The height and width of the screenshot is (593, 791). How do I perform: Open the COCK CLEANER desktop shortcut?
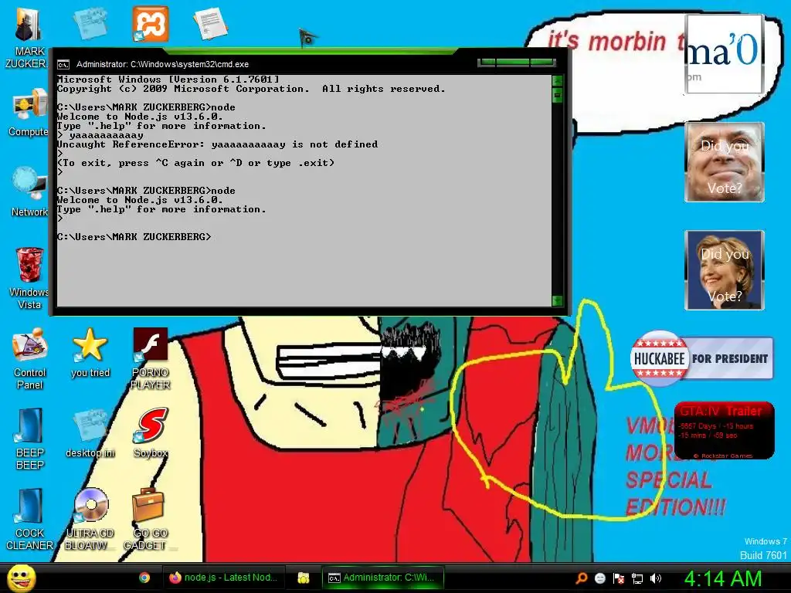29,520
